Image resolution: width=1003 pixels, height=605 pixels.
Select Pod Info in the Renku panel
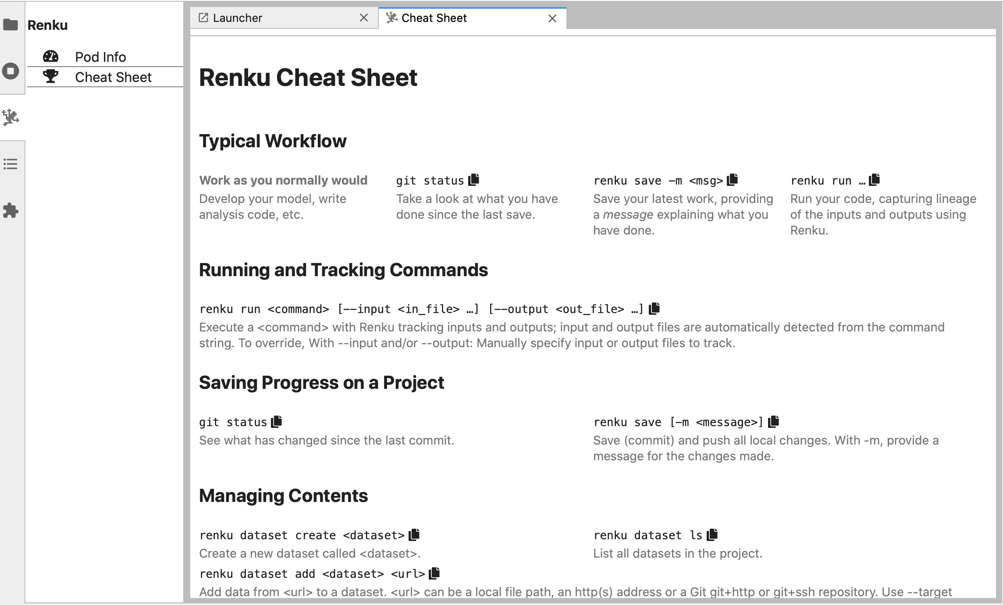100,57
